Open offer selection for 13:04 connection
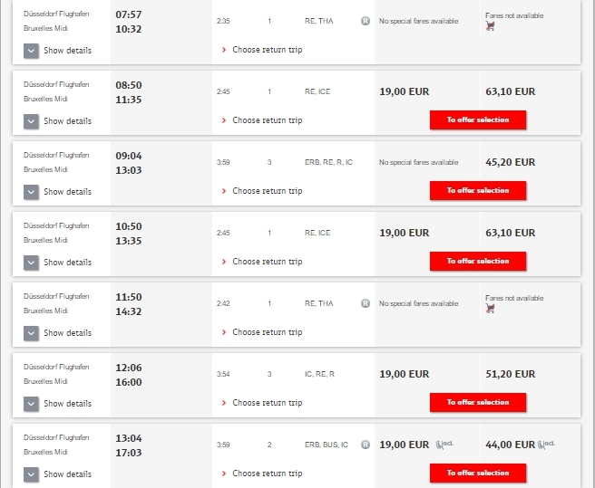595x488 pixels. (478, 473)
